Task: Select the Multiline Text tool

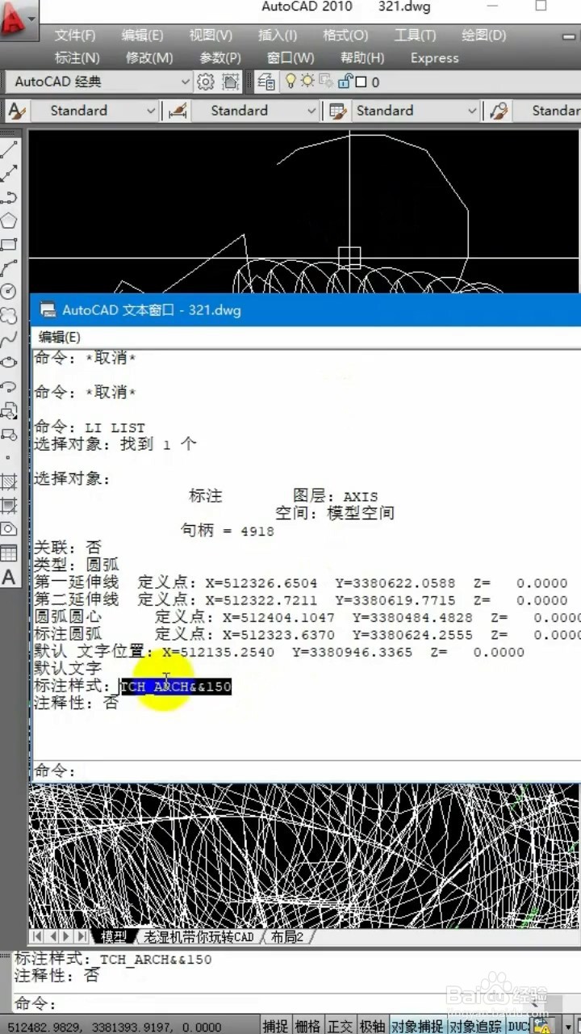Action: (x=9, y=578)
